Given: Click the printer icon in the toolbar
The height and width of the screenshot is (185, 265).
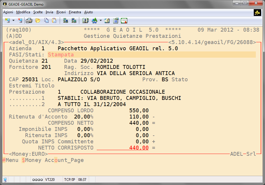Looking at the screenshot, I should (29, 21).
